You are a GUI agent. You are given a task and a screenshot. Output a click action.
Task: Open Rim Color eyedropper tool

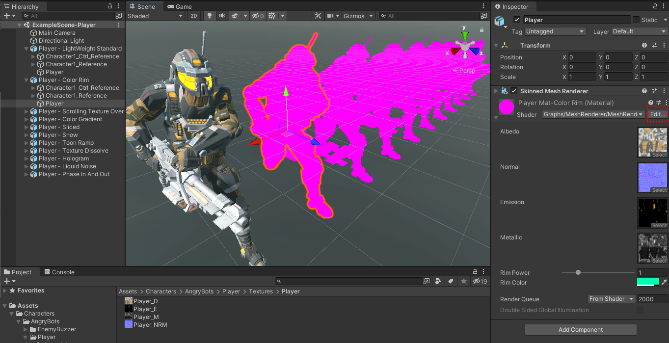tap(665, 282)
